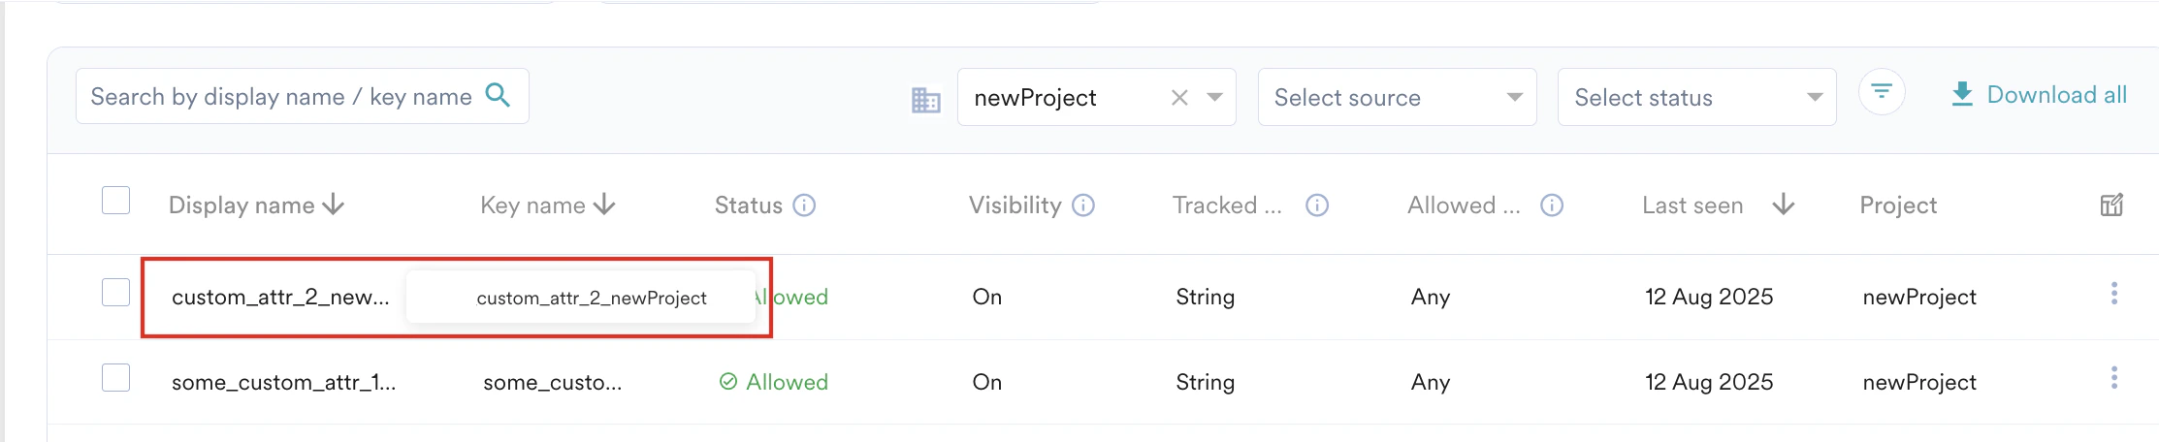Focus the display name search field

tap(280, 97)
